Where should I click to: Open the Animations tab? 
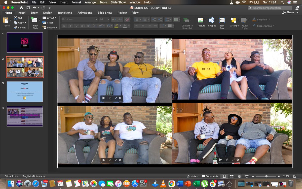[x=85, y=13]
